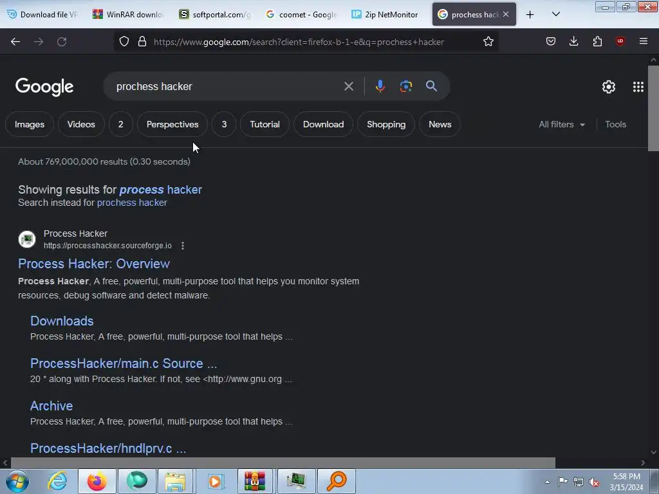
Task: View site security padlock info
Action: [x=142, y=42]
